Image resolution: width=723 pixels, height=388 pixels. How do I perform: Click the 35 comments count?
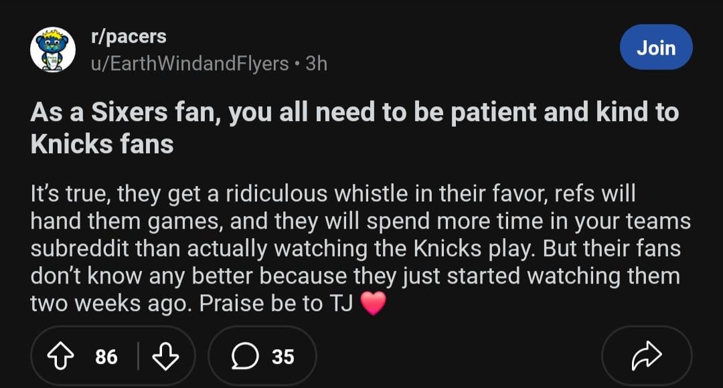(x=283, y=357)
